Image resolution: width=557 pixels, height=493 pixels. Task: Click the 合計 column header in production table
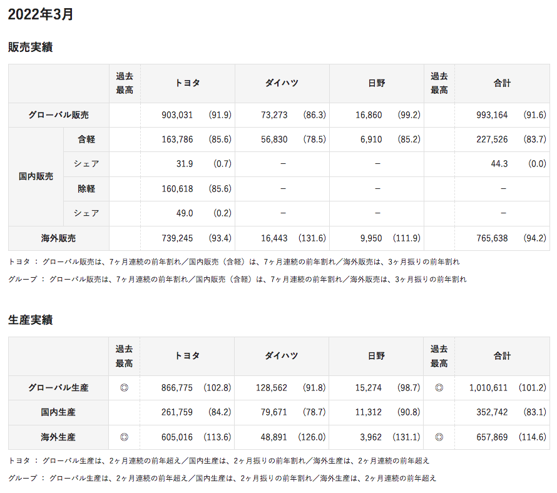(502, 356)
